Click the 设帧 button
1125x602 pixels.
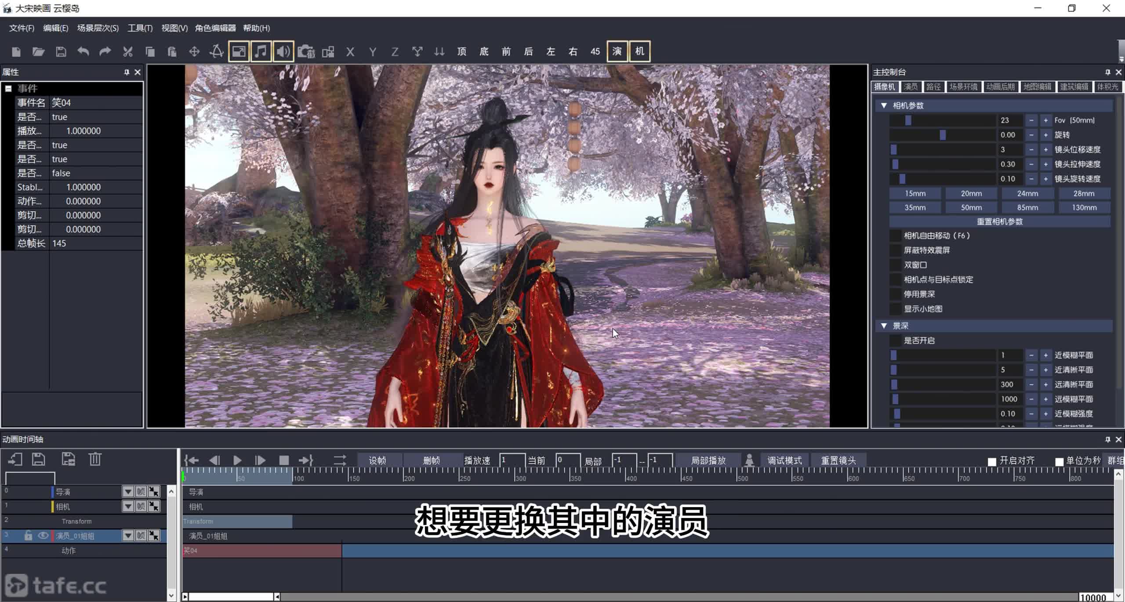pos(377,461)
